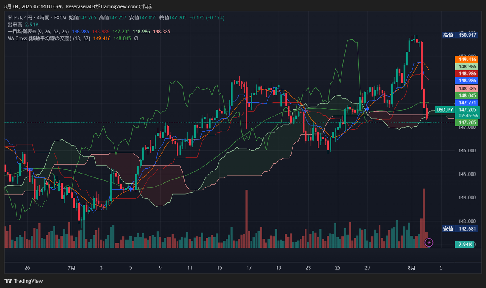Click the chart creation header text at top
The width and height of the screenshot is (486, 288).
click(78, 6)
